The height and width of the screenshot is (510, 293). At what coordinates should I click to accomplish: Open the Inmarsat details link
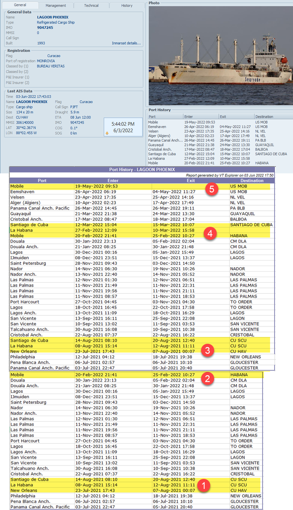[x=126, y=43]
